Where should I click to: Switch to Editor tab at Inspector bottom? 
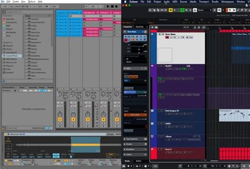point(139,161)
